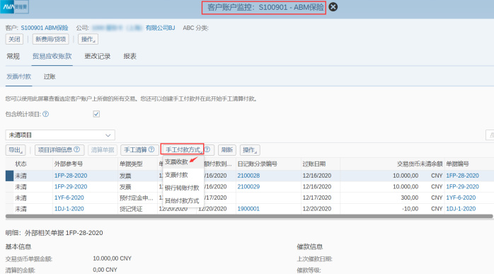This screenshot has width=494, height=274.
Task: Open external reference link 1DJ-1-2020
Action: click(x=69, y=209)
